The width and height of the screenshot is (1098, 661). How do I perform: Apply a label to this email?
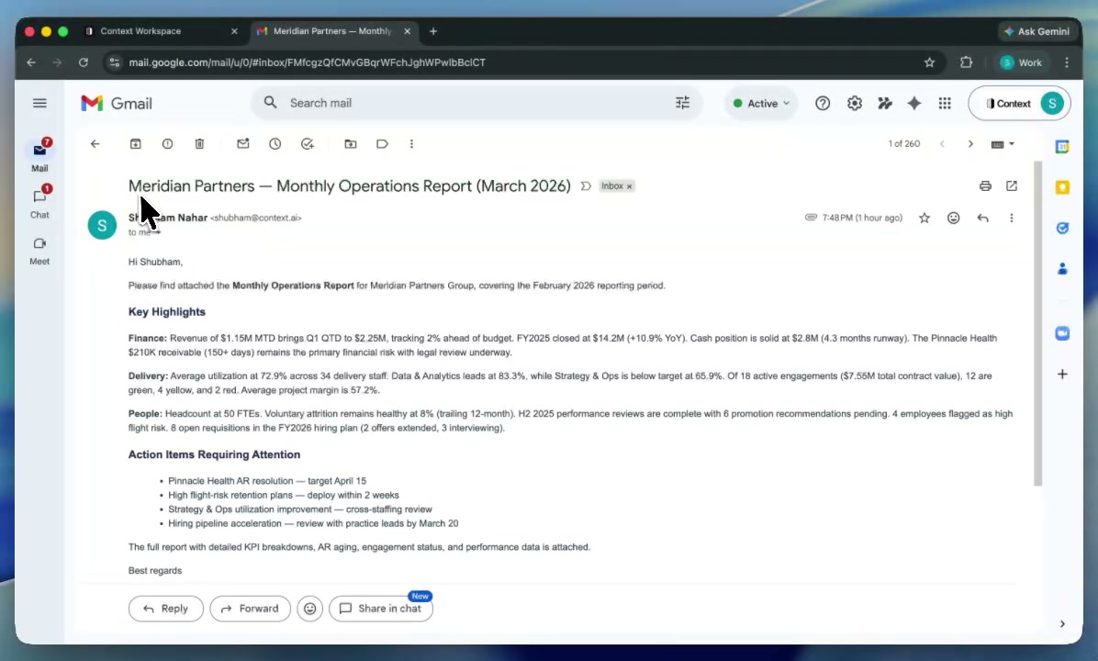click(x=382, y=143)
